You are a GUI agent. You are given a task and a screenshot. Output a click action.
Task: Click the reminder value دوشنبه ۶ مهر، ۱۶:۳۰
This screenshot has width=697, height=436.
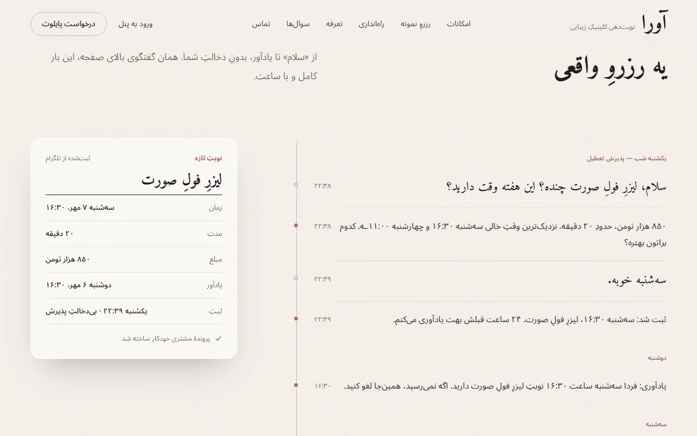[x=78, y=285]
